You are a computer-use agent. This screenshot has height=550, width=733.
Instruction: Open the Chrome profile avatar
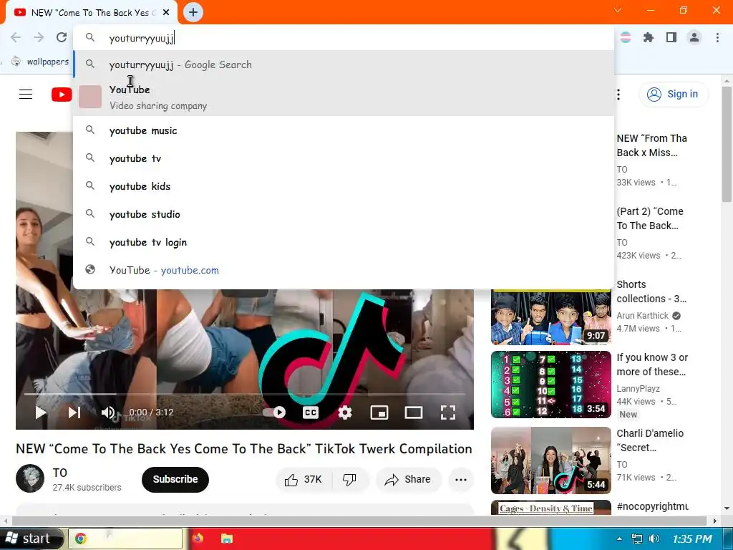[694, 37]
